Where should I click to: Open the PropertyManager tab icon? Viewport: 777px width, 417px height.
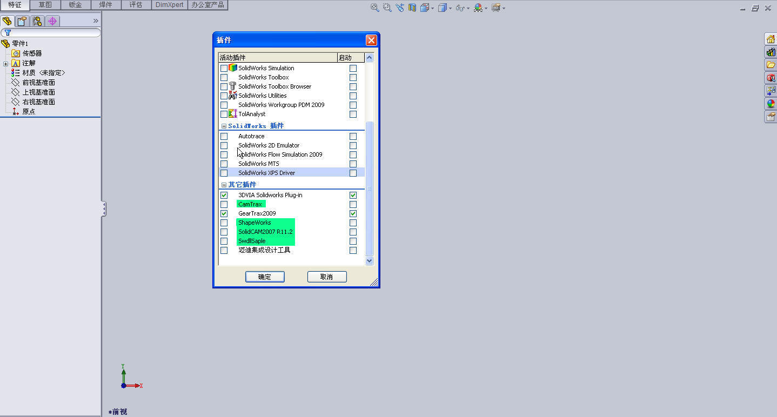[x=22, y=21]
